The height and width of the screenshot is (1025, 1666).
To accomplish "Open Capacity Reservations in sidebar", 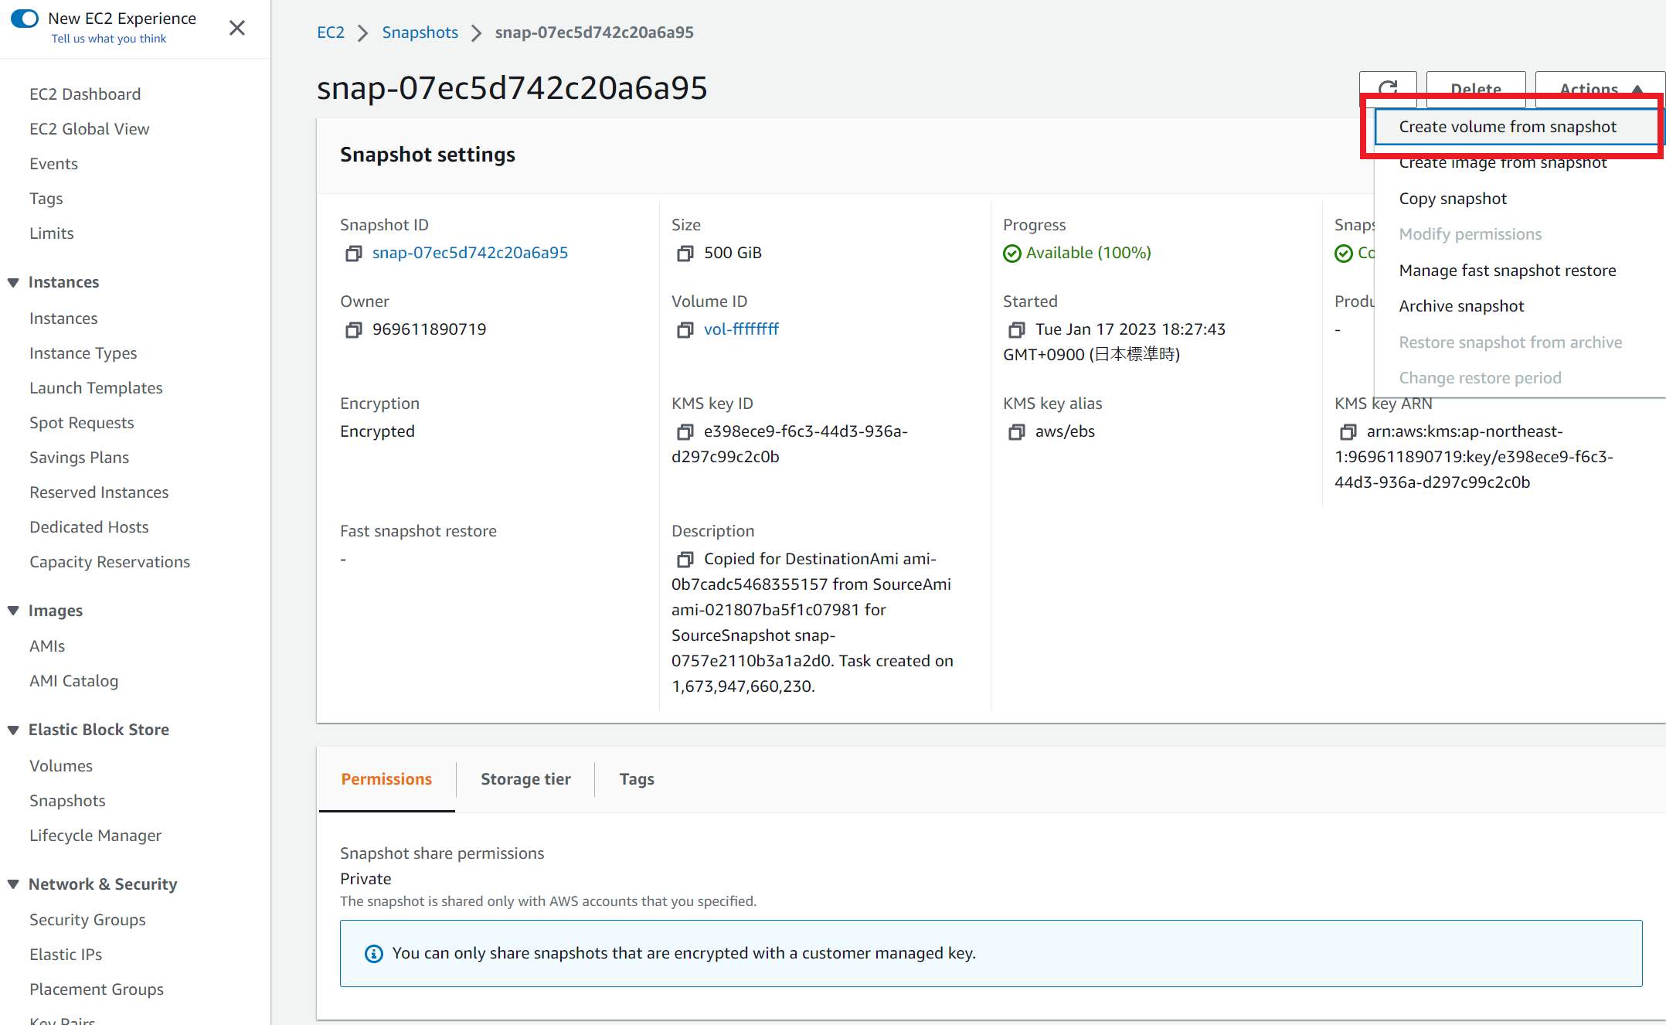I will 110,562.
